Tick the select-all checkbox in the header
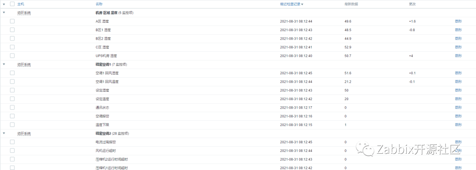The width and height of the screenshot is (476, 170). point(12,4)
